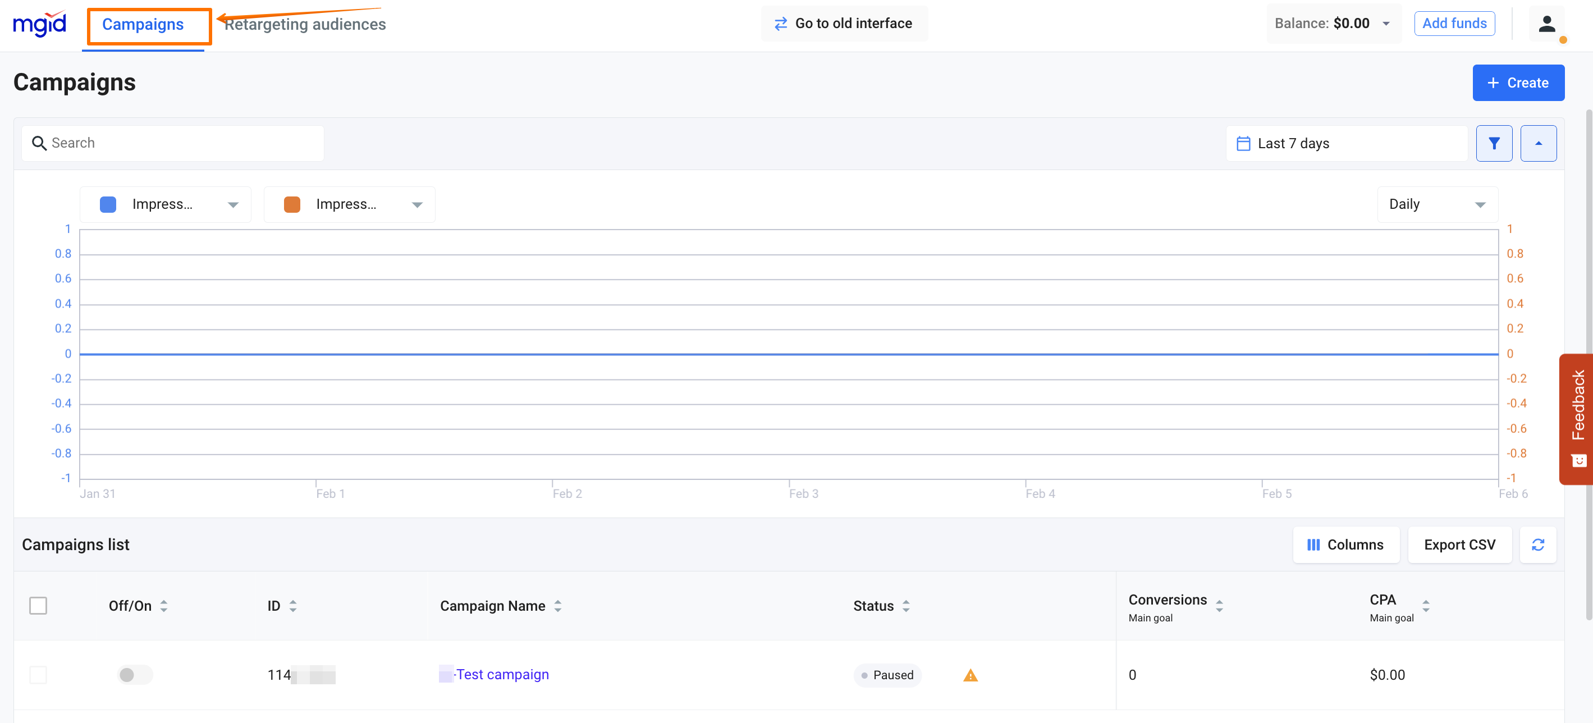1593x723 pixels.
Task: Open the Daily interval dropdown
Action: point(1436,204)
